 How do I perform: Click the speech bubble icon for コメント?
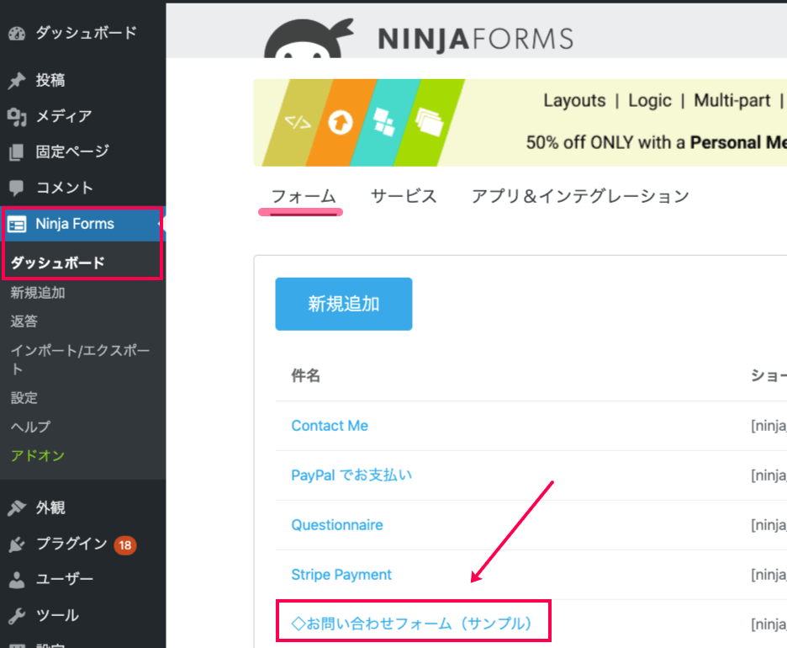pos(17,188)
